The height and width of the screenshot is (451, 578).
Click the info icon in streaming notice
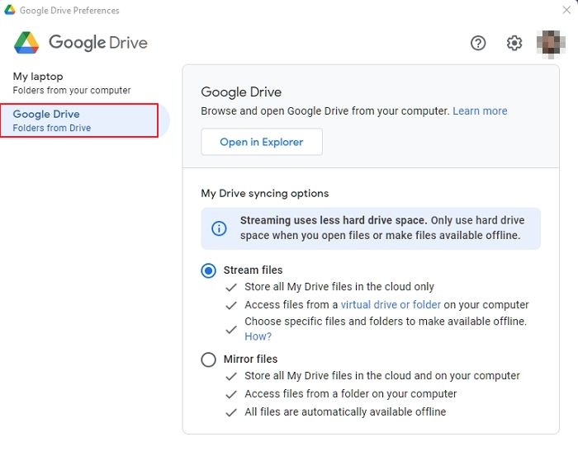coord(219,228)
